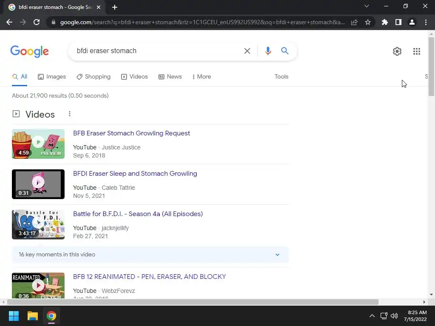The width and height of the screenshot is (435, 326).
Task: Open the network status tray icon
Action: [384, 316]
